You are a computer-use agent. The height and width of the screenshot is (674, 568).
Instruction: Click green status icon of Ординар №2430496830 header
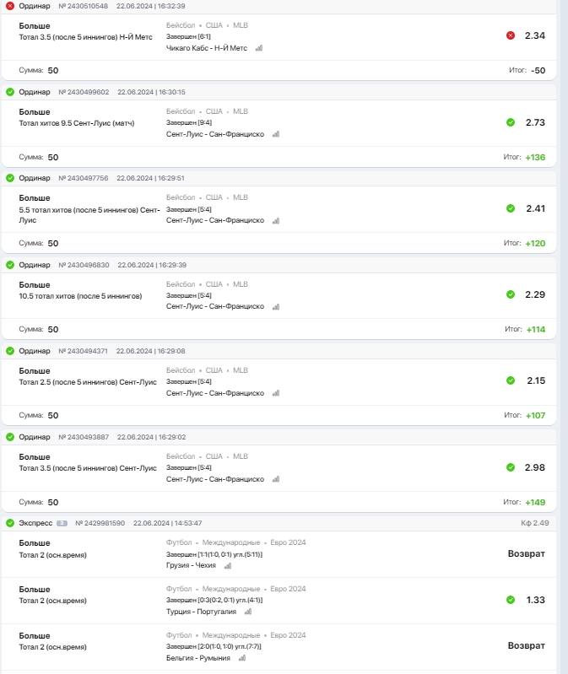[10, 265]
